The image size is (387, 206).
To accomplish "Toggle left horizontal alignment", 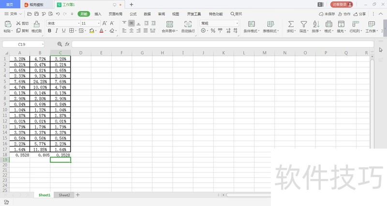I will tap(124, 30).
